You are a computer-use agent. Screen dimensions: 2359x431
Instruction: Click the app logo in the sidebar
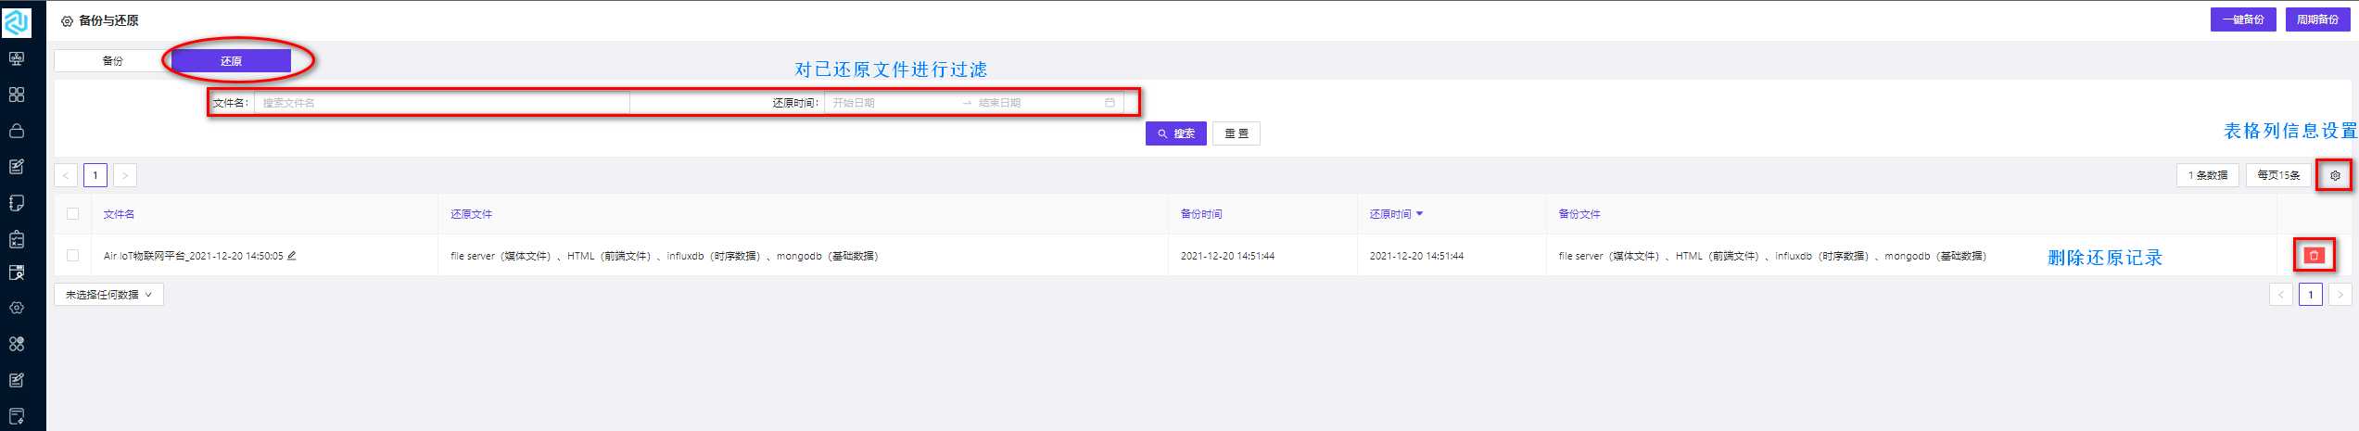coord(17,22)
